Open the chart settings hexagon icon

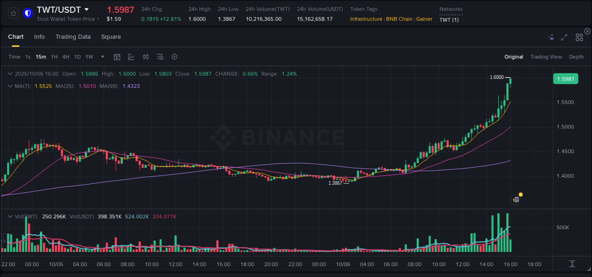click(x=174, y=57)
